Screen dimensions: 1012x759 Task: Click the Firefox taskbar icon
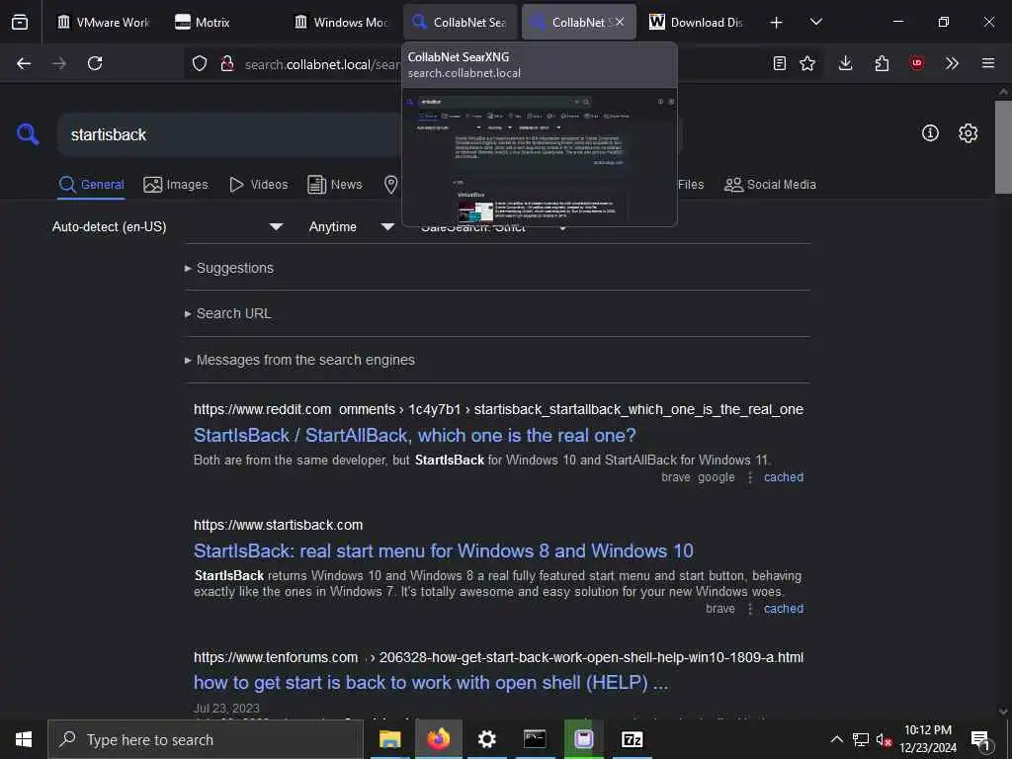pyautogui.click(x=438, y=739)
